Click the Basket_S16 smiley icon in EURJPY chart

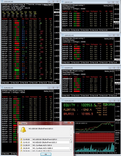(113, 71)
